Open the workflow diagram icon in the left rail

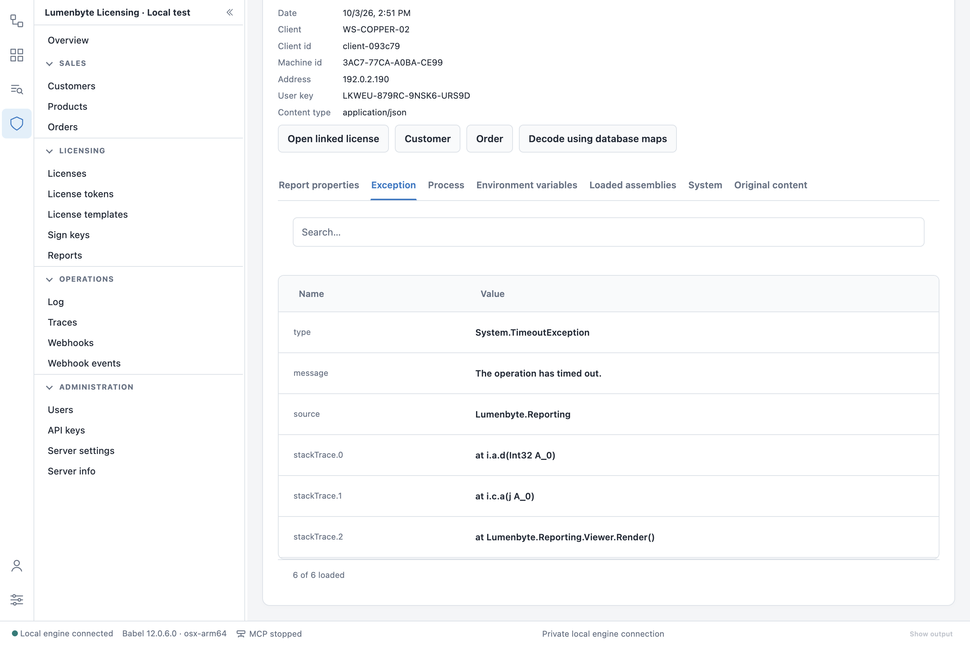16,20
